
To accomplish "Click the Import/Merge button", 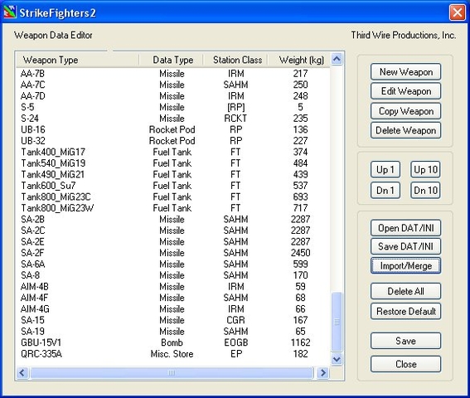I will [x=406, y=265].
